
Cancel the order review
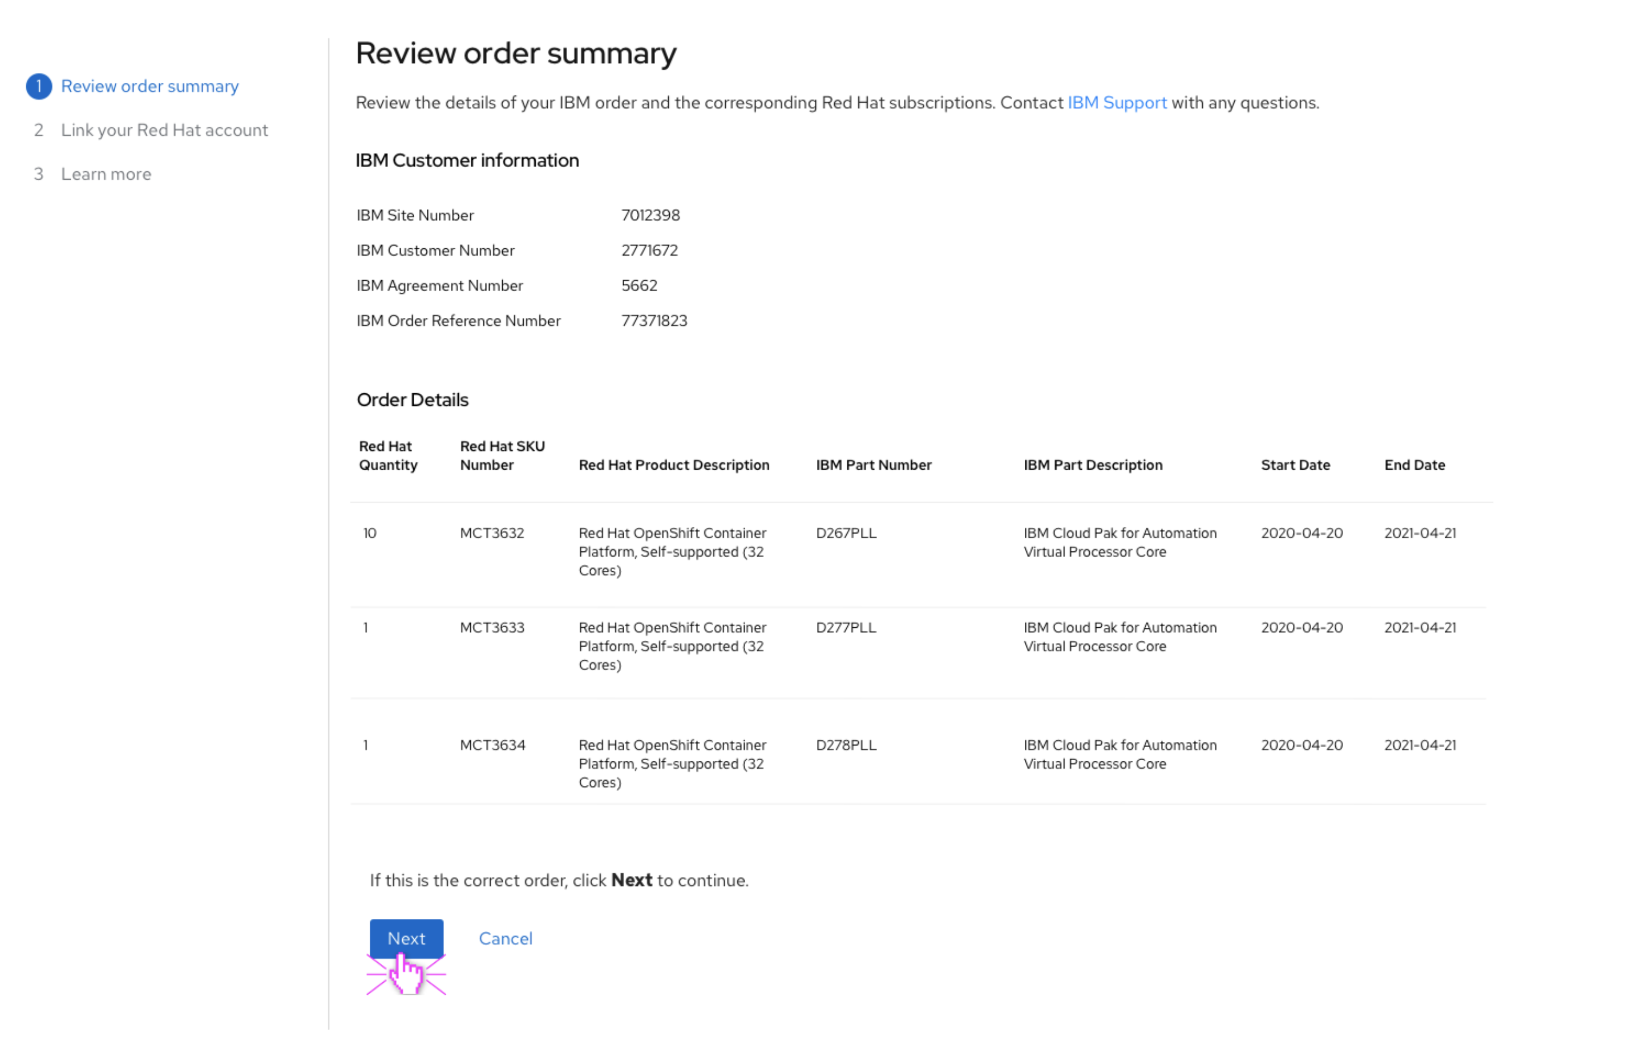(x=505, y=938)
